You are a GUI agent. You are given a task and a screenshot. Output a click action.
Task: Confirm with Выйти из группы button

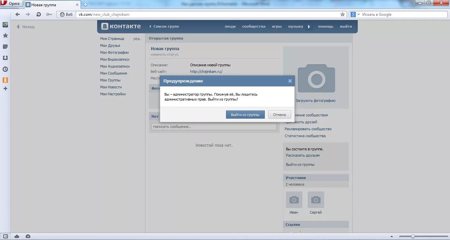[245, 115]
